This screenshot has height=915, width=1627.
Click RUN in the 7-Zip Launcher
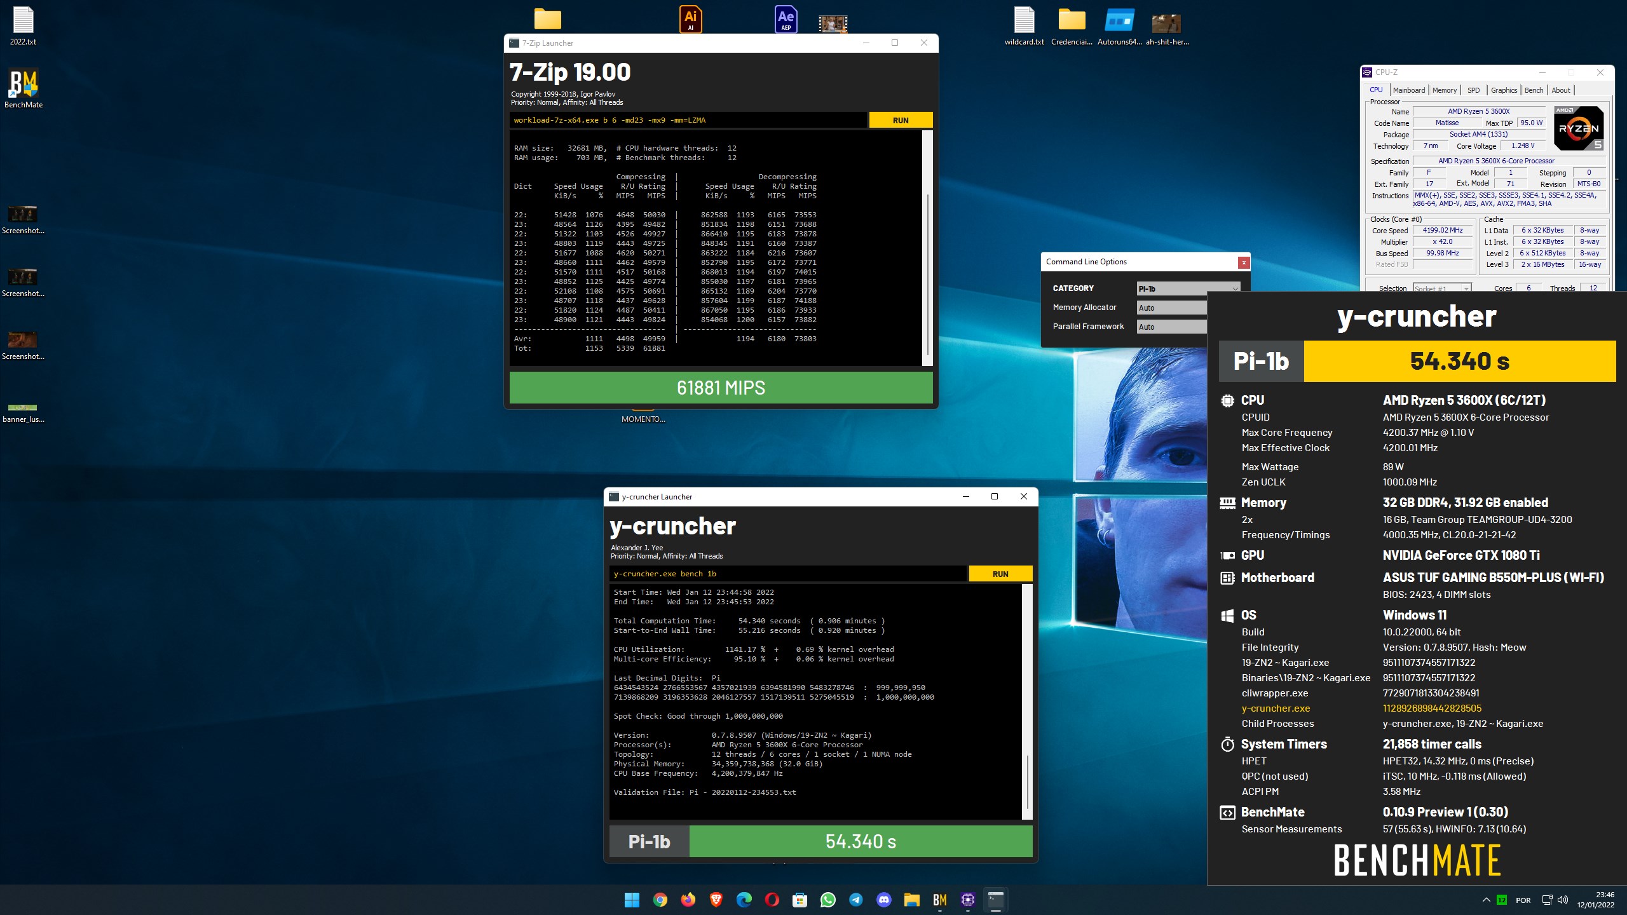(x=901, y=120)
